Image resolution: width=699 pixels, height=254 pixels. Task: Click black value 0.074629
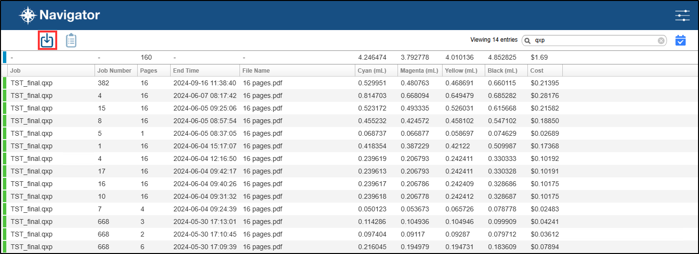coord(502,133)
